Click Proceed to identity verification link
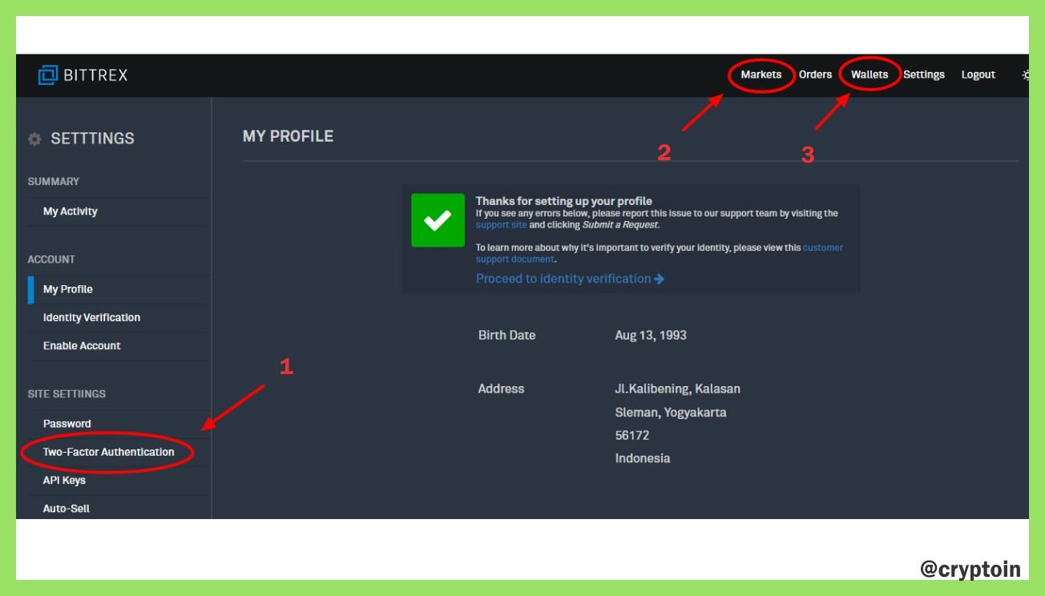This screenshot has height=596, width=1045. coord(570,279)
